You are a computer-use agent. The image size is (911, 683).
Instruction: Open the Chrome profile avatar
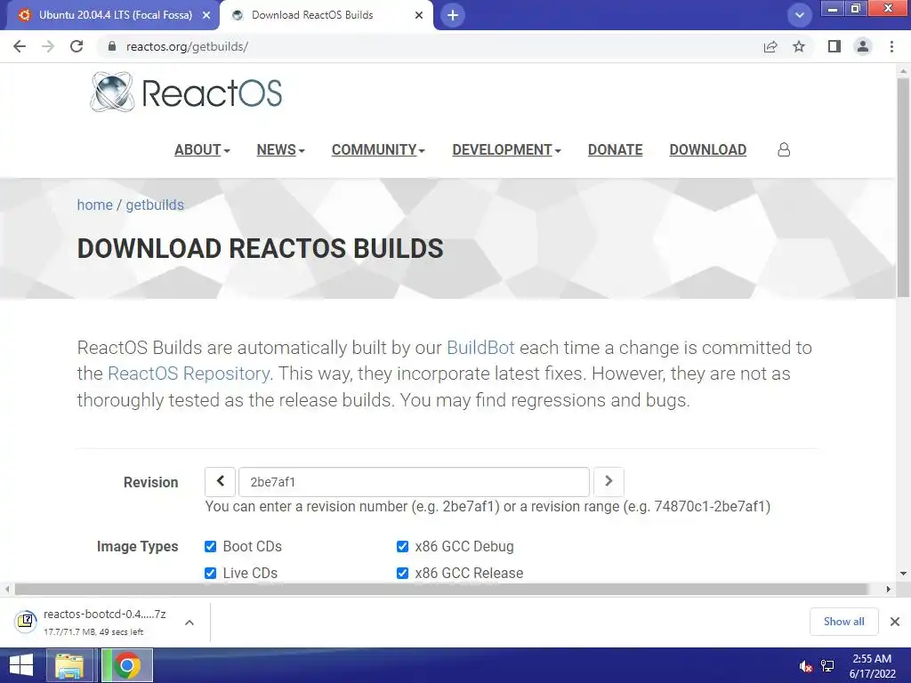(863, 46)
